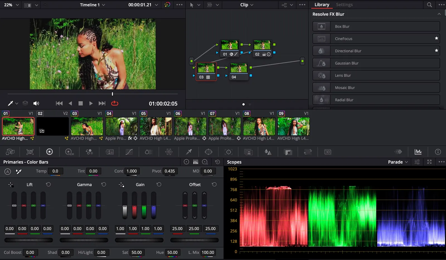Open the 3D stereoscopic palette

[x=328, y=152]
